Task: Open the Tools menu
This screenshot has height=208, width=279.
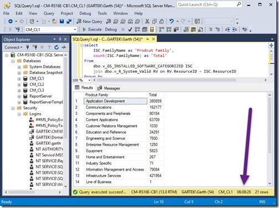Action: point(102,13)
